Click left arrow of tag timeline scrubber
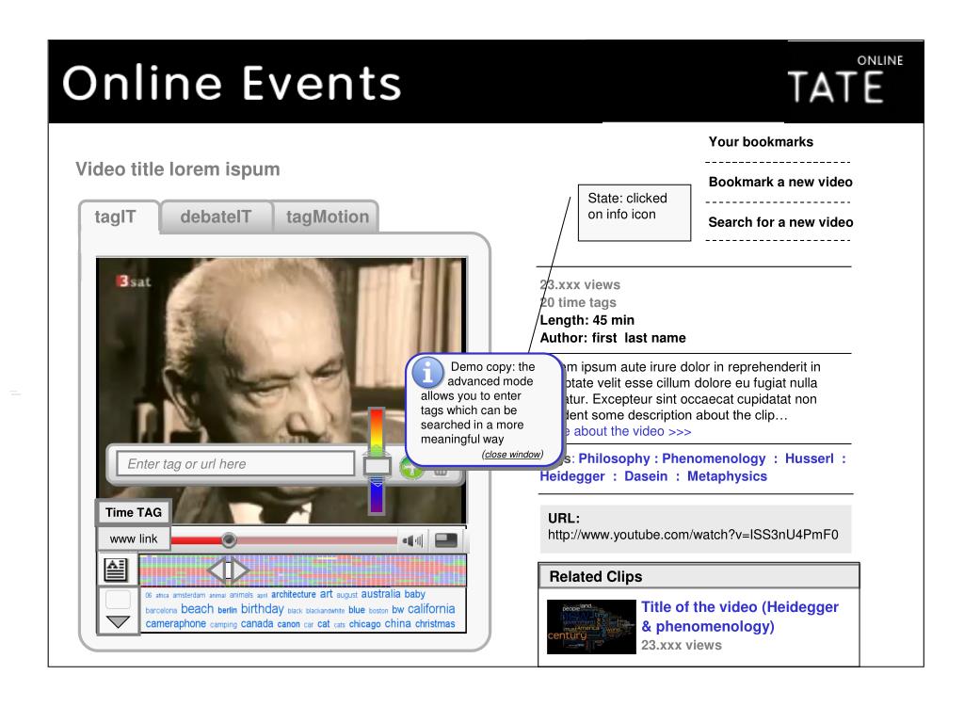Screen dimensions: 964x723 [217, 570]
